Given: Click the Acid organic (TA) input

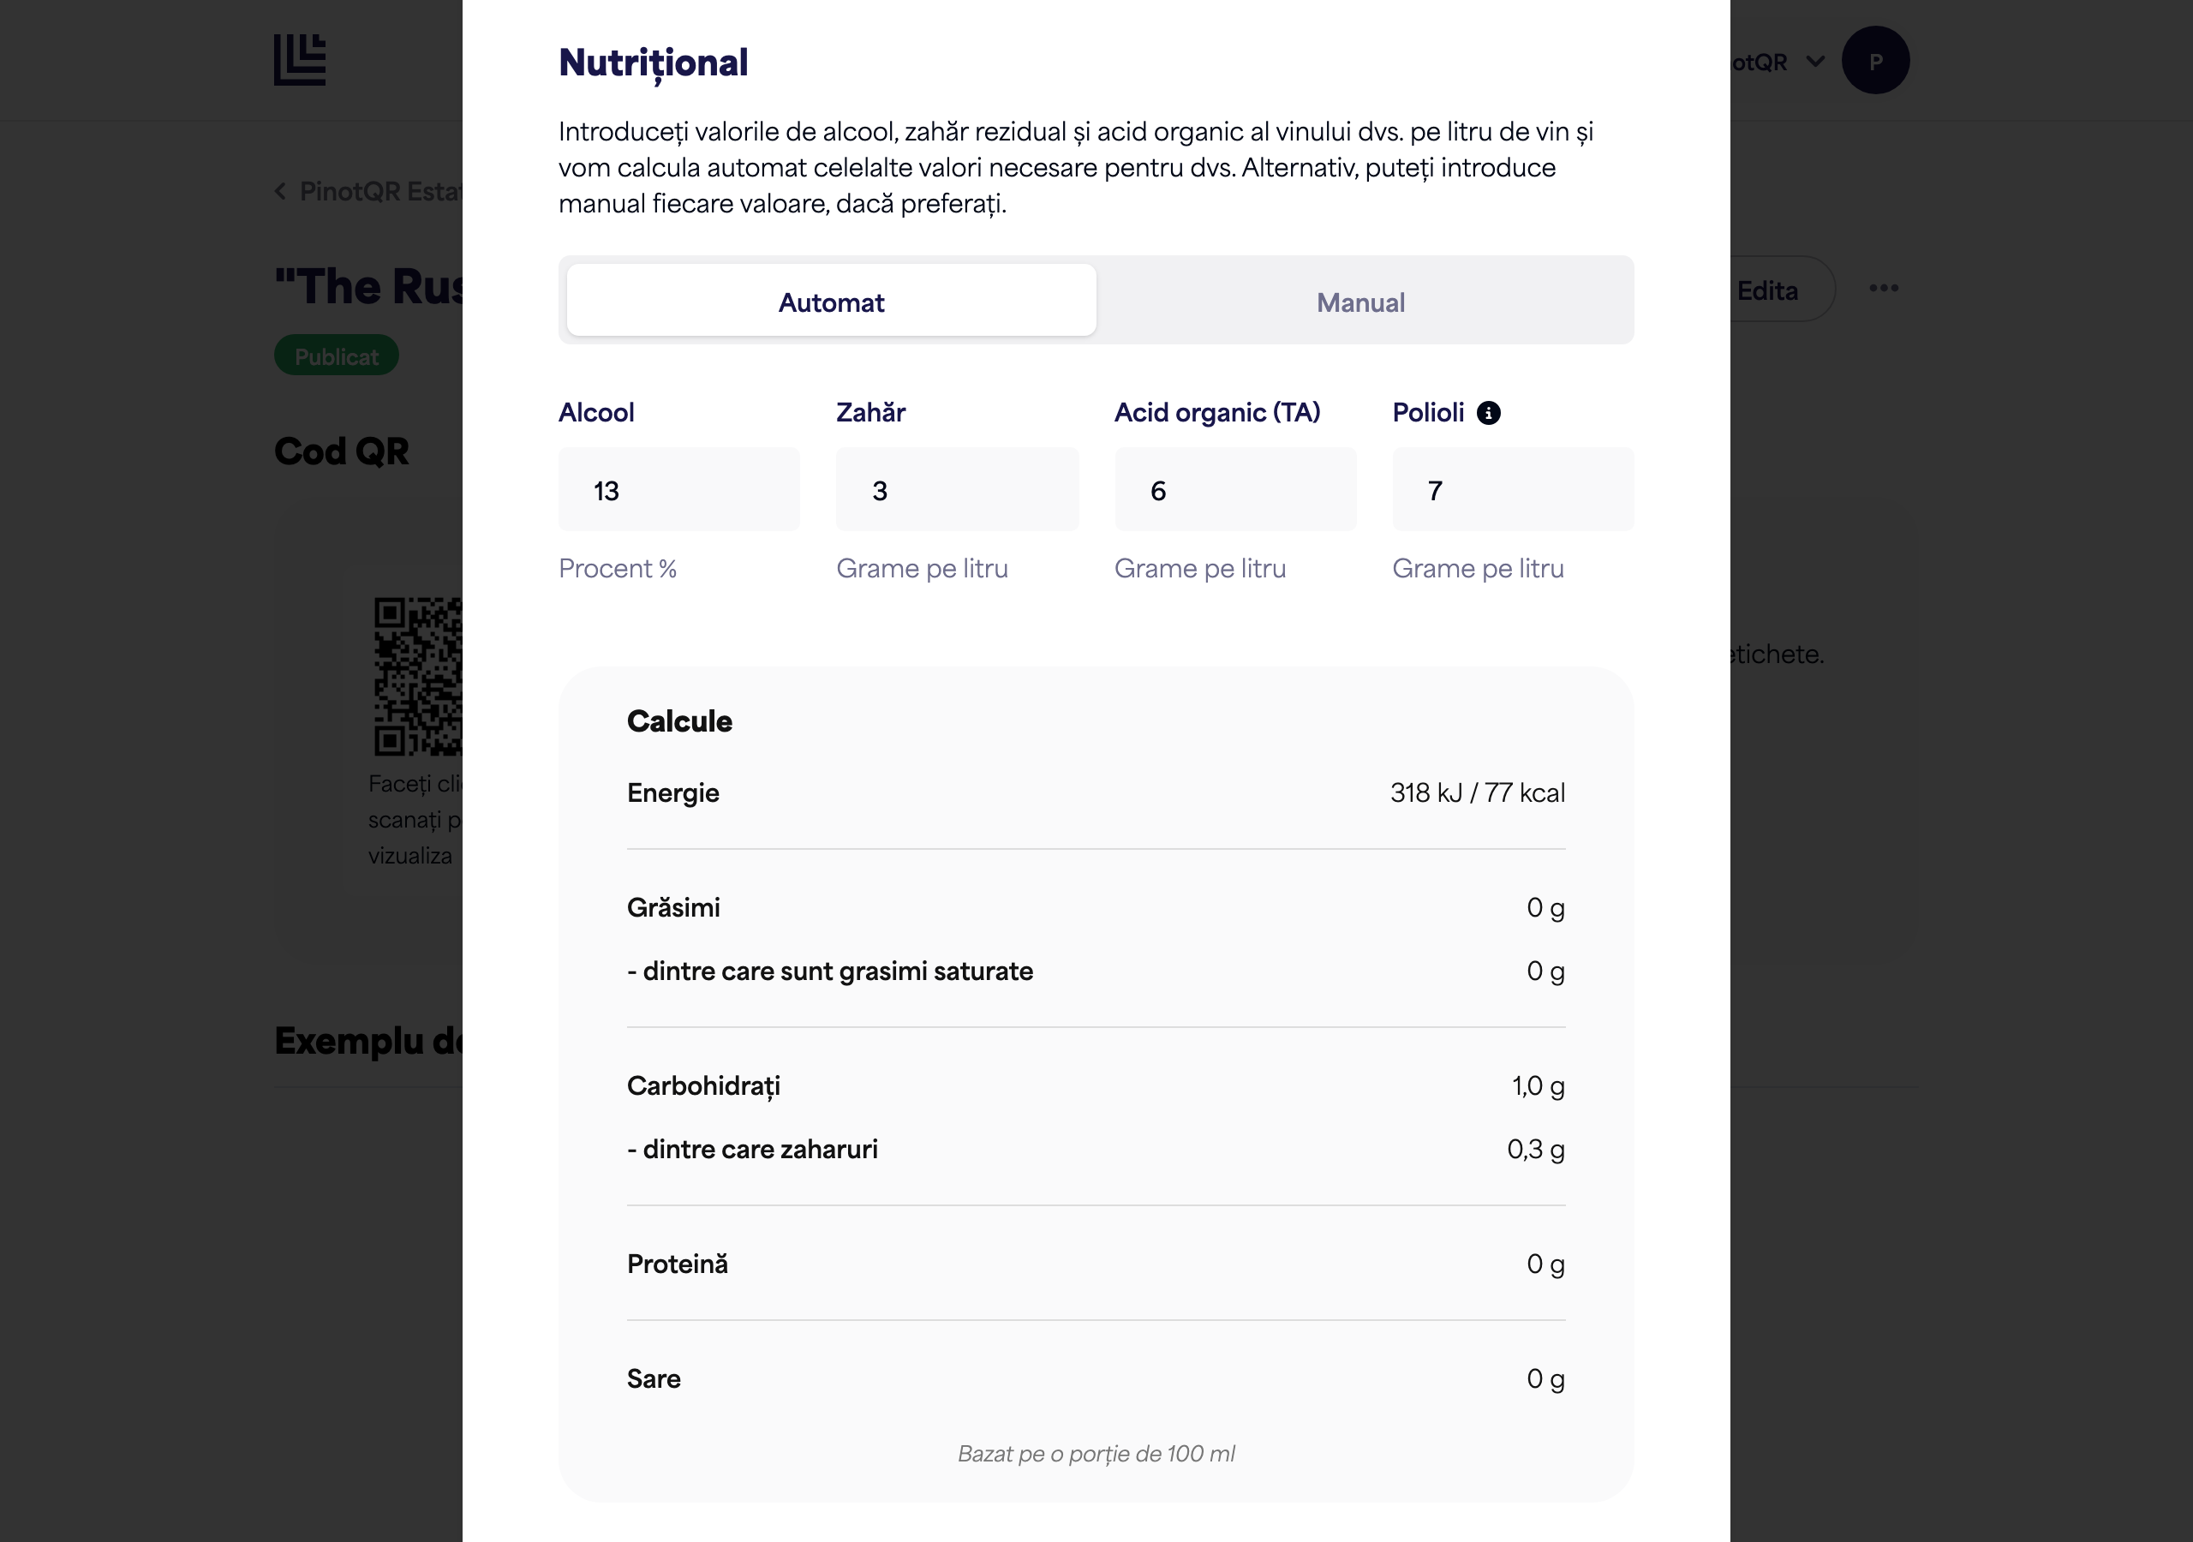Looking at the screenshot, I should 1235,490.
